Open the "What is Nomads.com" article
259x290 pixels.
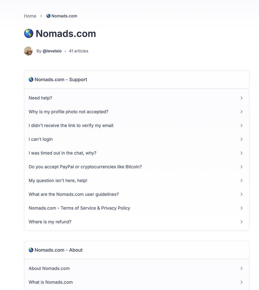click(51, 282)
